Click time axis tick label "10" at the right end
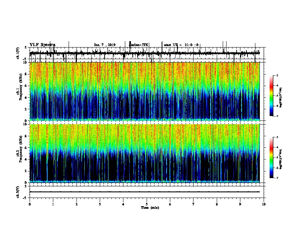This screenshot has height=229, width=297. tap(264, 204)
